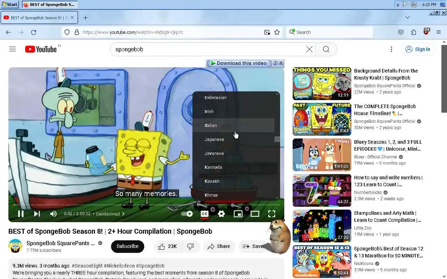Skip to the next video
This screenshot has width=447, height=279.
pos(37,214)
